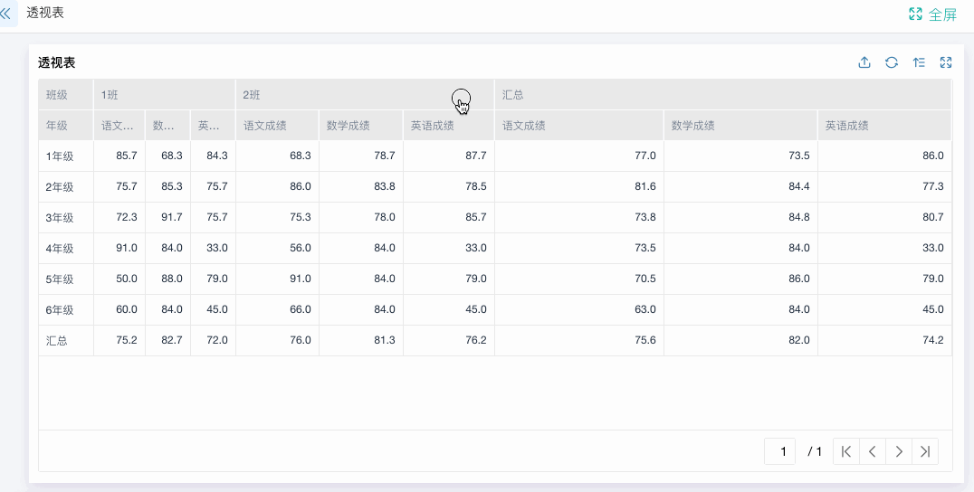This screenshot has height=492, width=974.
Task: Go to the next page
Action: (x=898, y=451)
